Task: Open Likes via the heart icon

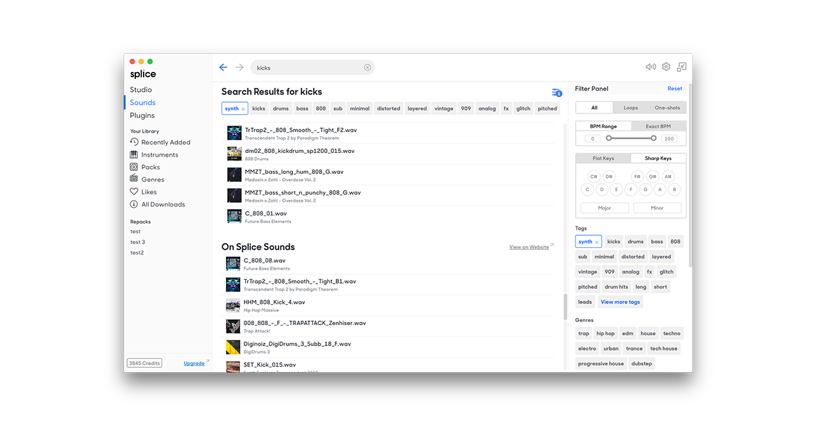Action: click(134, 191)
